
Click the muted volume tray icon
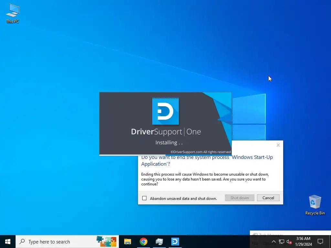coord(289,242)
